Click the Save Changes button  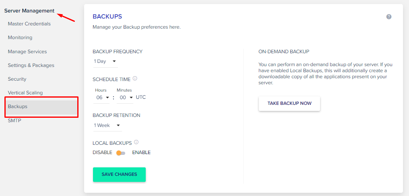coord(119,175)
